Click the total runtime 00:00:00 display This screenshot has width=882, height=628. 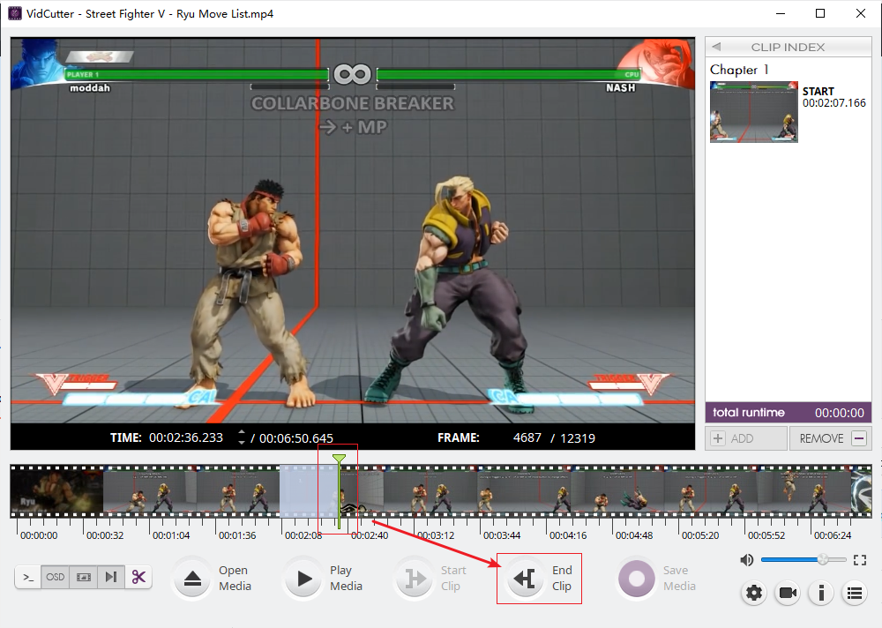[x=788, y=413]
